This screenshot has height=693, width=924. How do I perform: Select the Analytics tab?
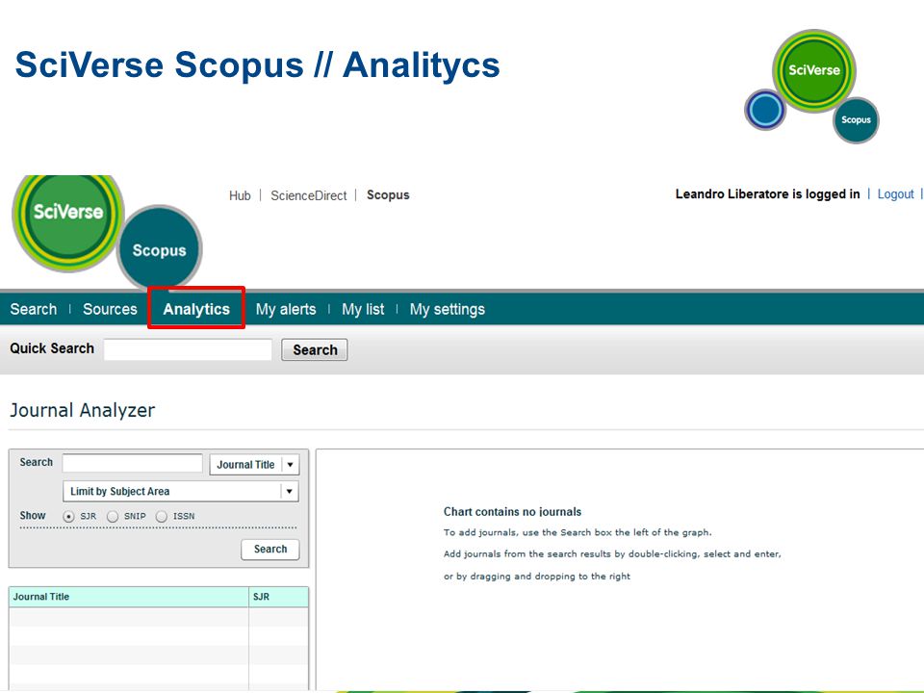coord(196,309)
